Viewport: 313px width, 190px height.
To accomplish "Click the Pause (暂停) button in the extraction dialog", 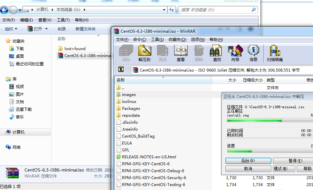I will [x=293, y=161].
